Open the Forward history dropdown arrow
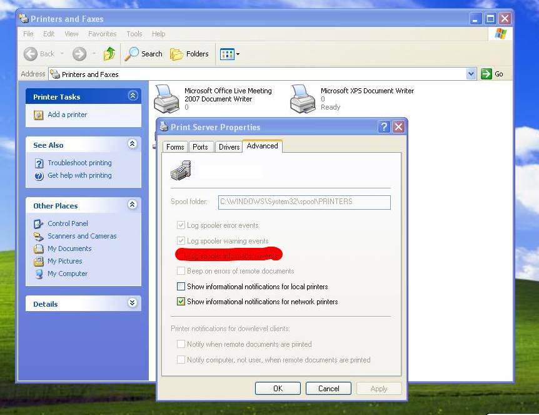 click(x=94, y=54)
